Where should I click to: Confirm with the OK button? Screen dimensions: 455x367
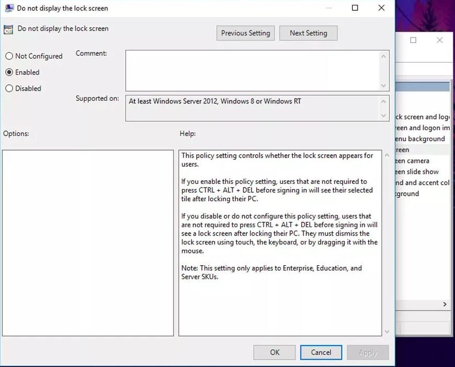coord(275,352)
